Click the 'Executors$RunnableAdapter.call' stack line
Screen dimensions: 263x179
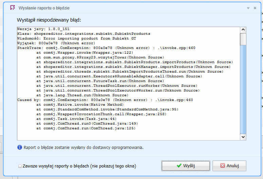pyautogui.click(x=119, y=76)
